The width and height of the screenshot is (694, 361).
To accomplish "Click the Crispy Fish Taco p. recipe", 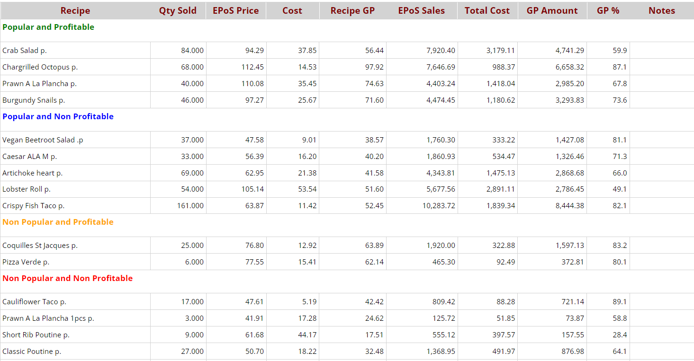I will 33,206.
